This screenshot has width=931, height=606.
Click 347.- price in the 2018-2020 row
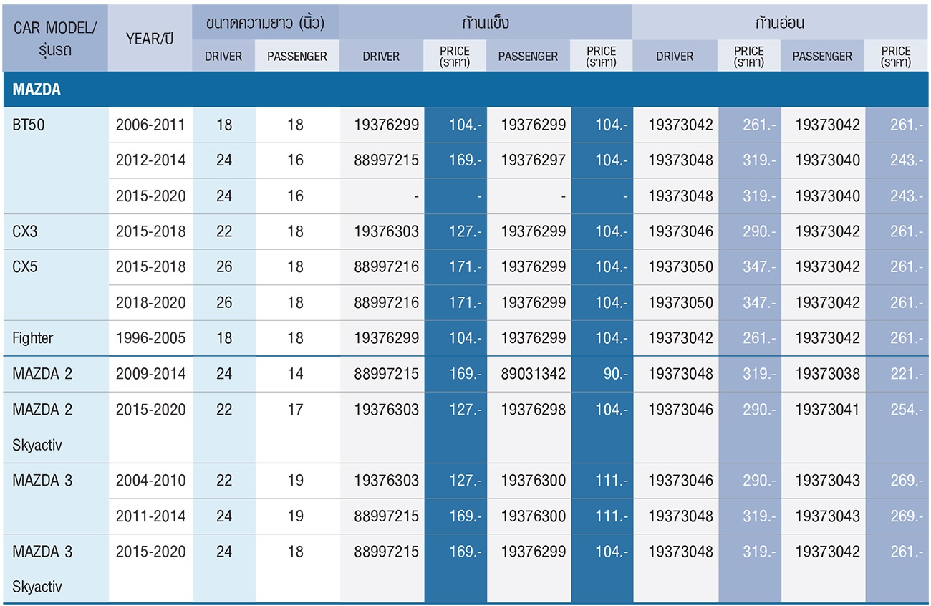pos(759,302)
